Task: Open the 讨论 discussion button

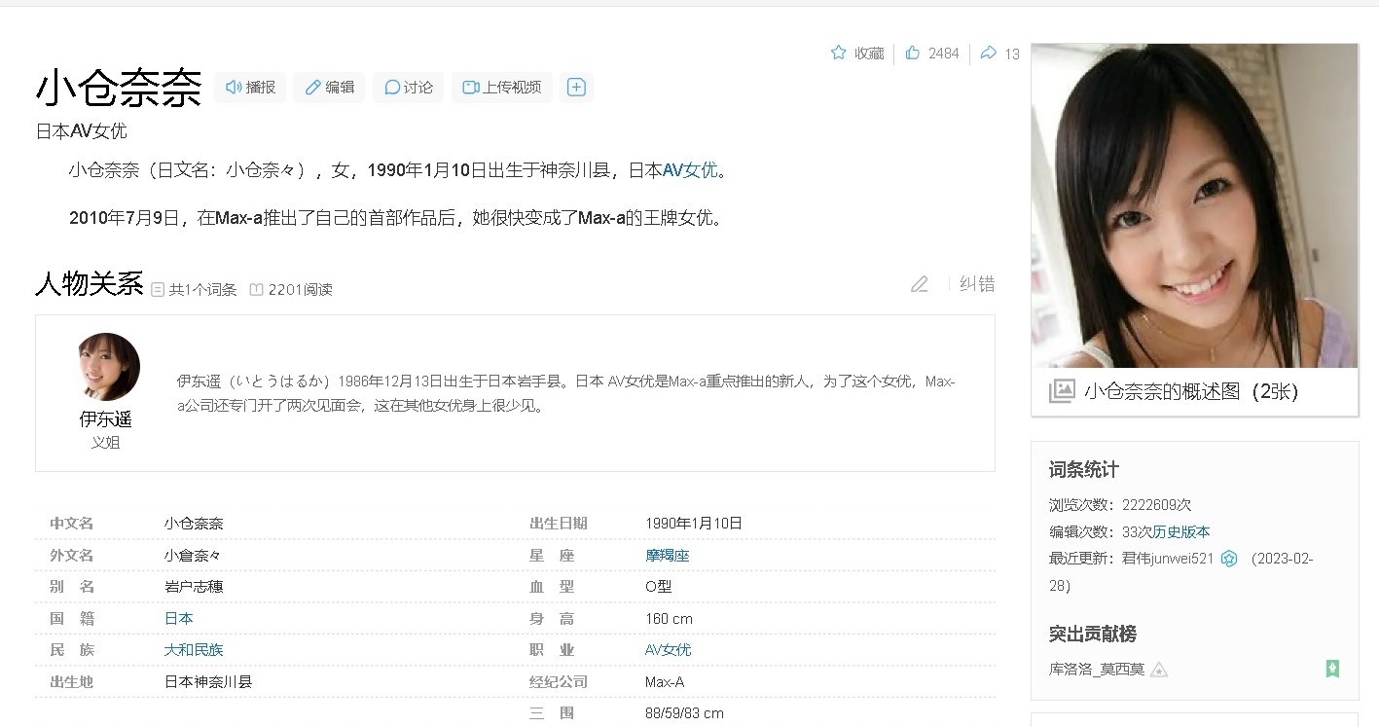Action: click(408, 88)
